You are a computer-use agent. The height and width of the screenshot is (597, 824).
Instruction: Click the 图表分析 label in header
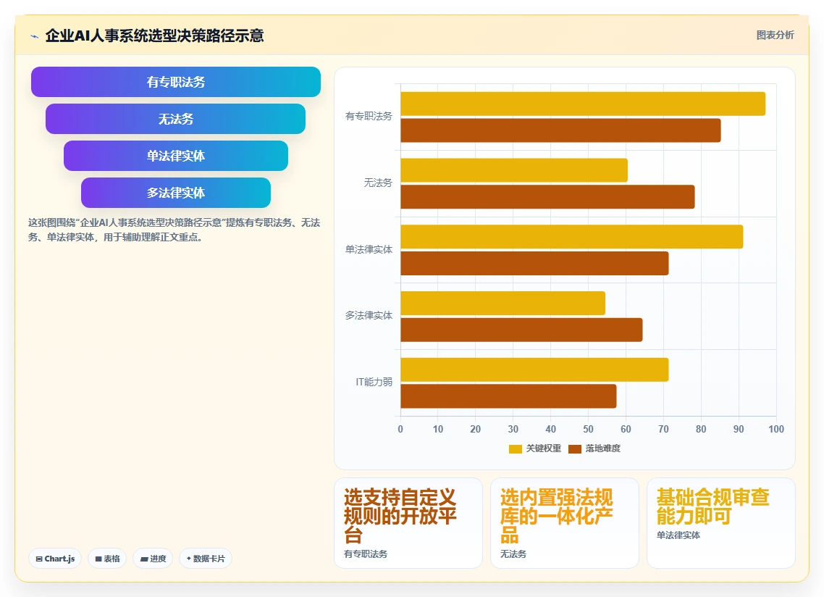tap(775, 36)
